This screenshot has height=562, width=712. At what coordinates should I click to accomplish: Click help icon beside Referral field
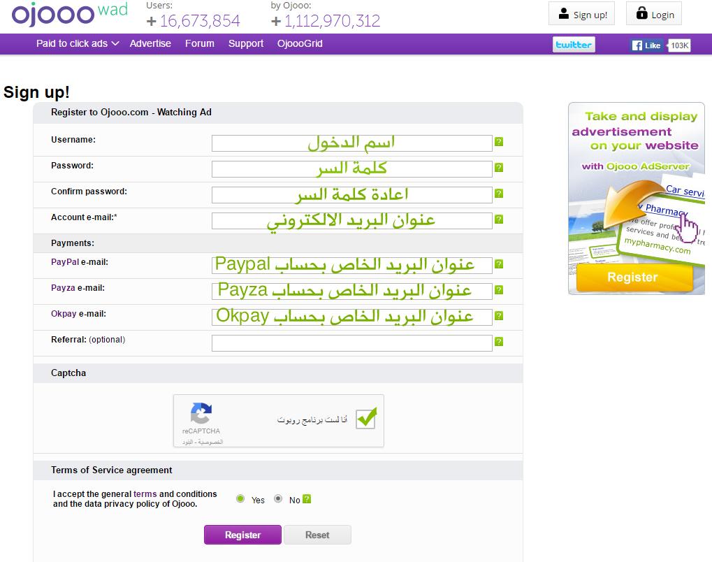tap(499, 342)
